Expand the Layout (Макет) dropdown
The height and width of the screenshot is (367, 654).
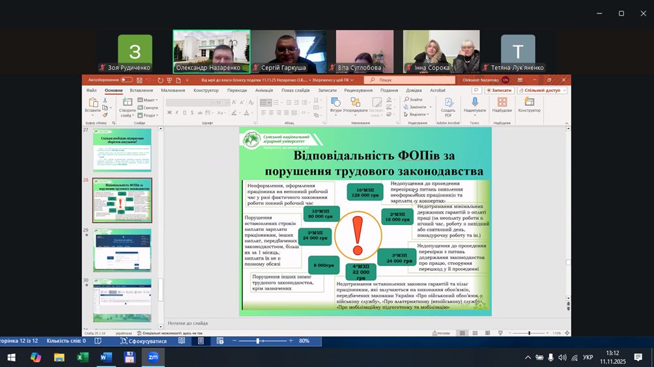click(147, 100)
